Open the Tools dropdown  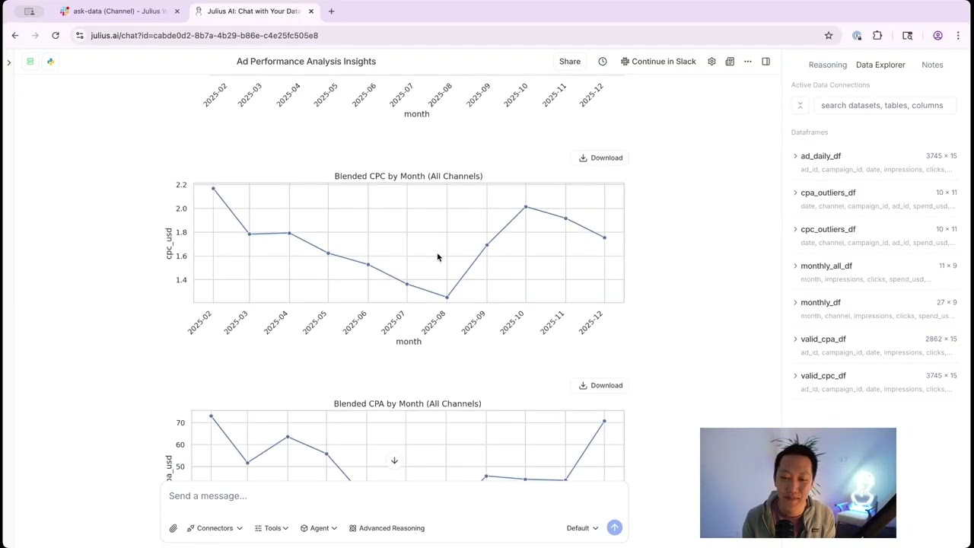click(272, 528)
